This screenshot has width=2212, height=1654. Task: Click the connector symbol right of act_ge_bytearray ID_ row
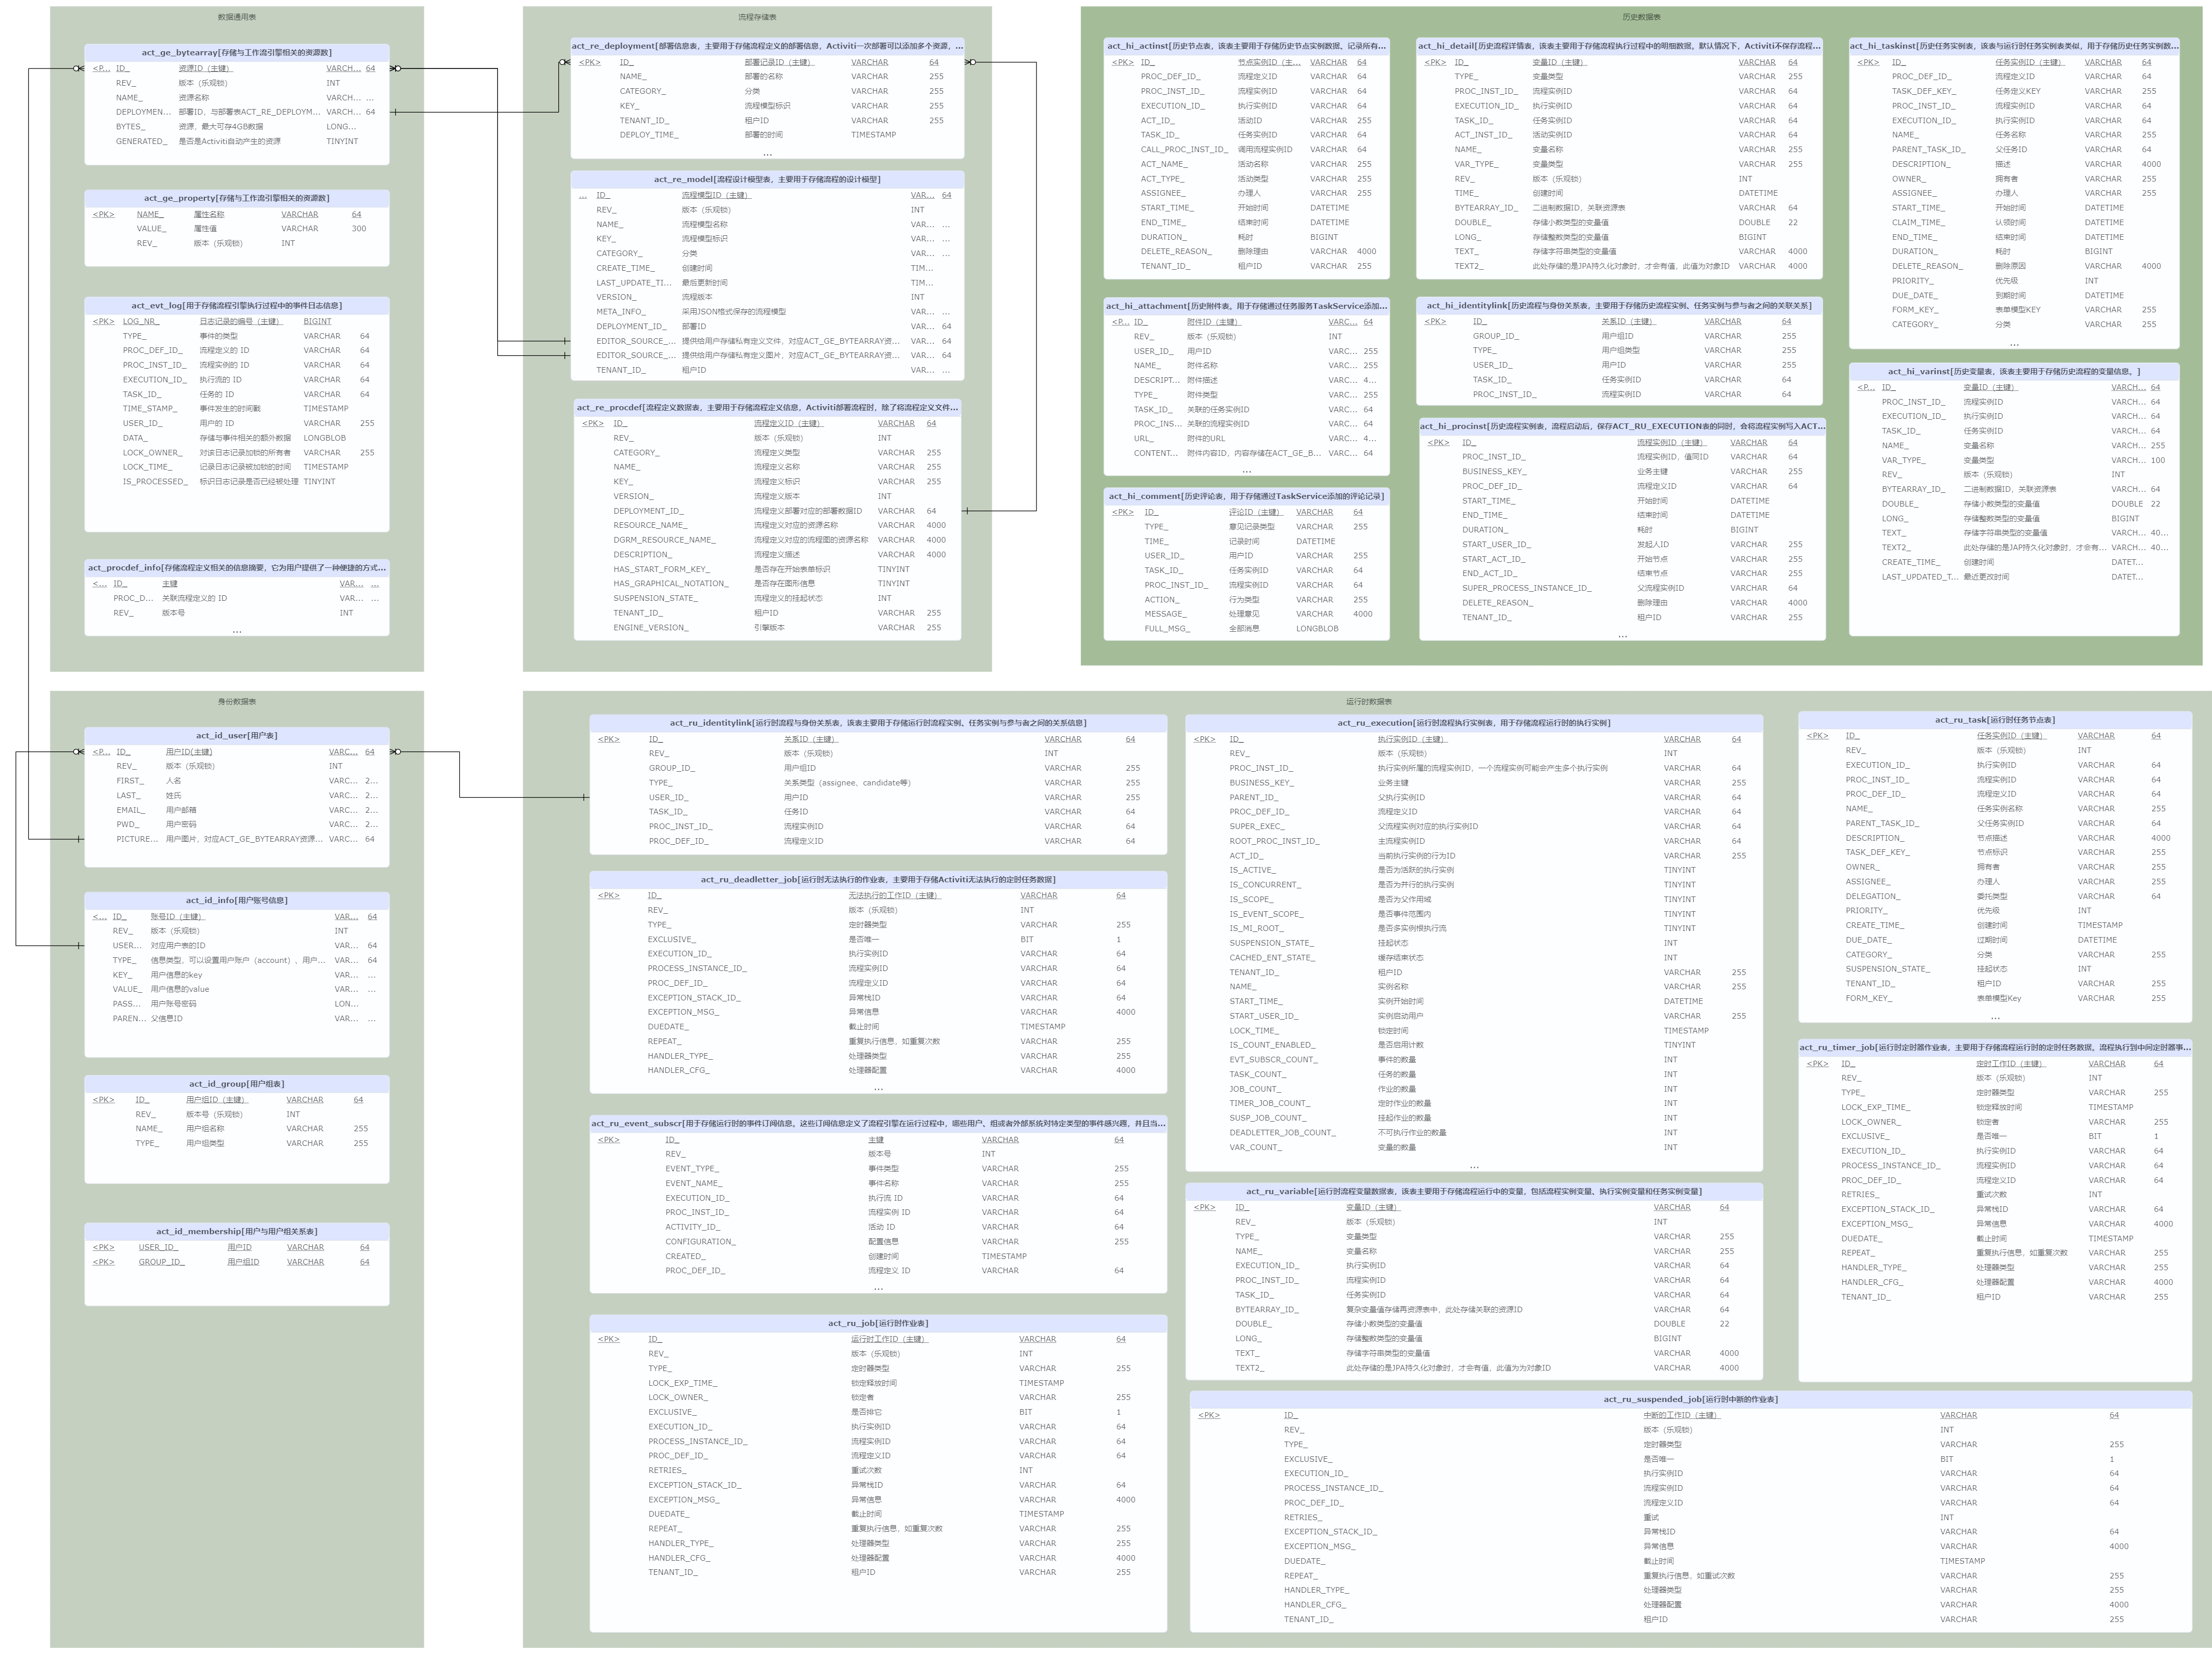pos(395,69)
